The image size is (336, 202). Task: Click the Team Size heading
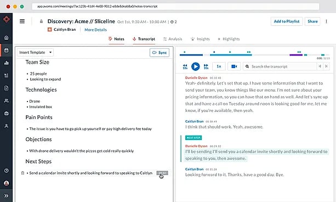tap(37, 62)
